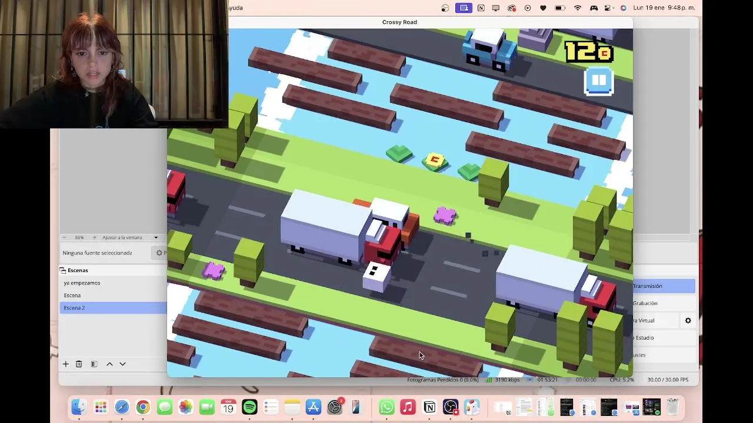Image resolution: width=753 pixels, height=423 pixels.
Task: Click the battery icon in the menu bar
Action: 560,8
